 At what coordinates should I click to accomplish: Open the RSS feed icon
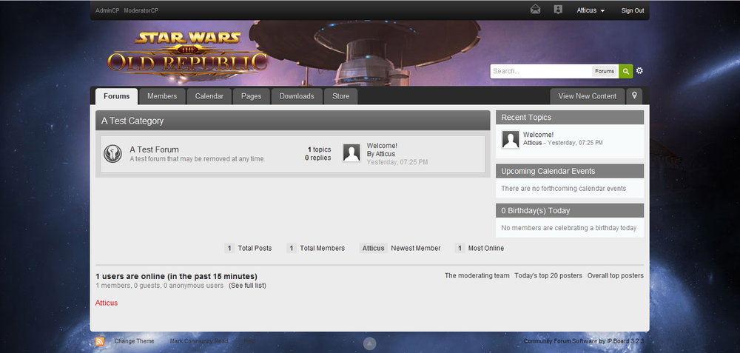tap(100, 342)
